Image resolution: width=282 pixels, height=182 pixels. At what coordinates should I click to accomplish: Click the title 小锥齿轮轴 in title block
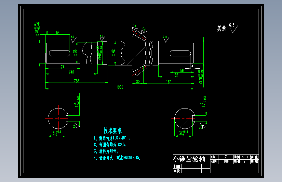point(189,159)
